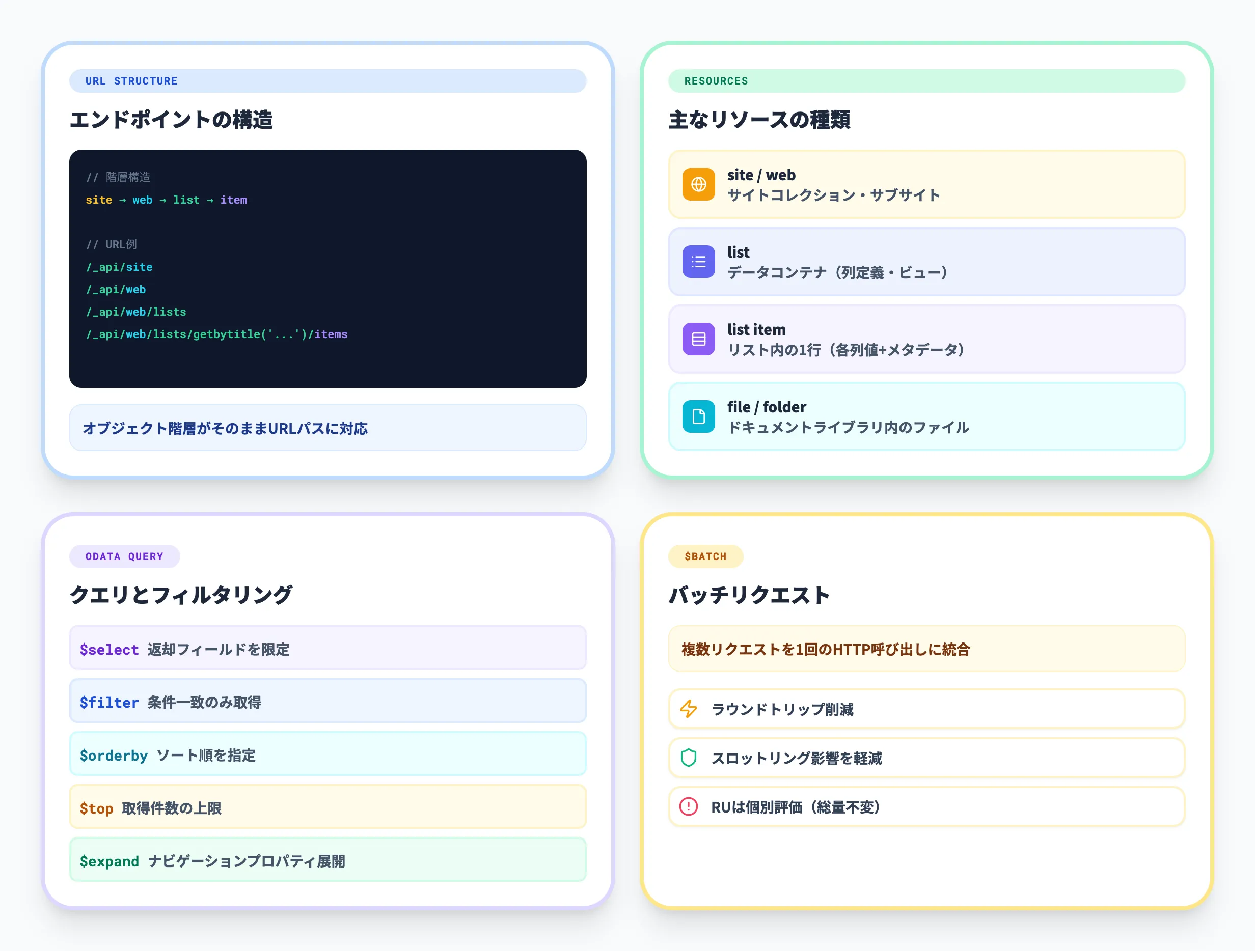
Task: Open the ODATA QUERY badge
Action: [124, 556]
